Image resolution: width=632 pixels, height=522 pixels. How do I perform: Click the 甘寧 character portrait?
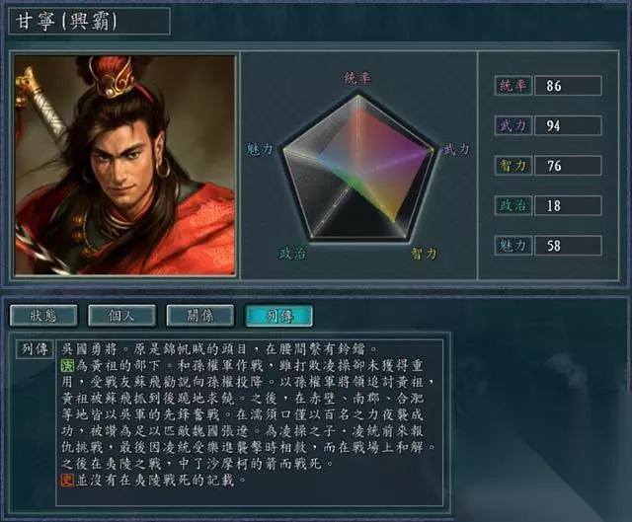click(124, 165)
